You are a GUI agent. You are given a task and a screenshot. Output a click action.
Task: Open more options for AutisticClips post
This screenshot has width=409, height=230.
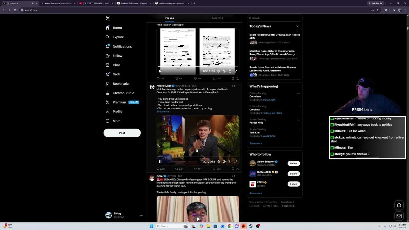point(238,86)
